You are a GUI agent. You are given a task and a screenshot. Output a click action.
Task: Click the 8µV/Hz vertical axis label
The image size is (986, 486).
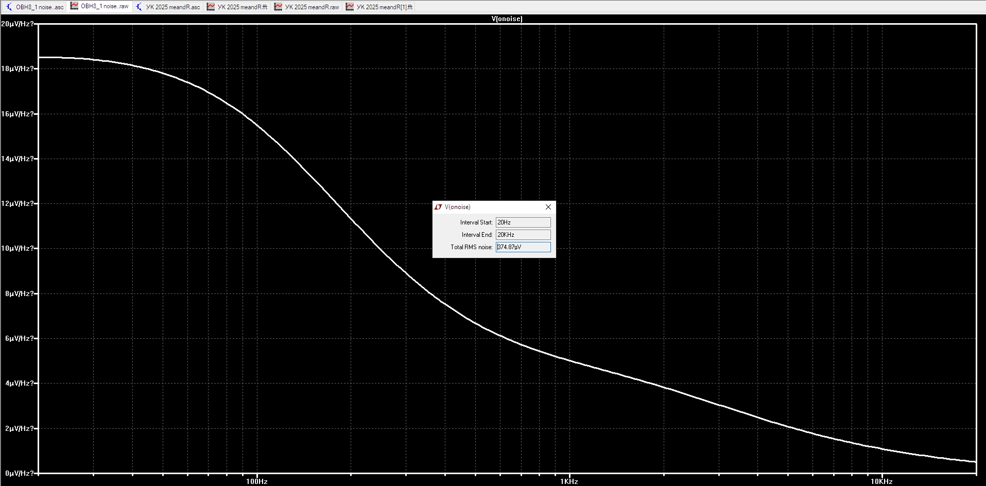tap(20, 293)
